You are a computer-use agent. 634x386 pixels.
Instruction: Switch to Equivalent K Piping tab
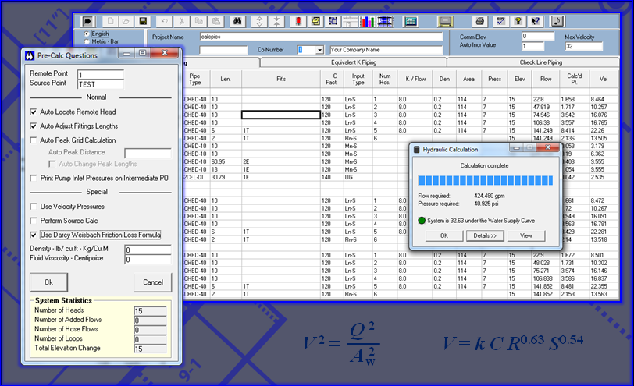coord(352,62)
